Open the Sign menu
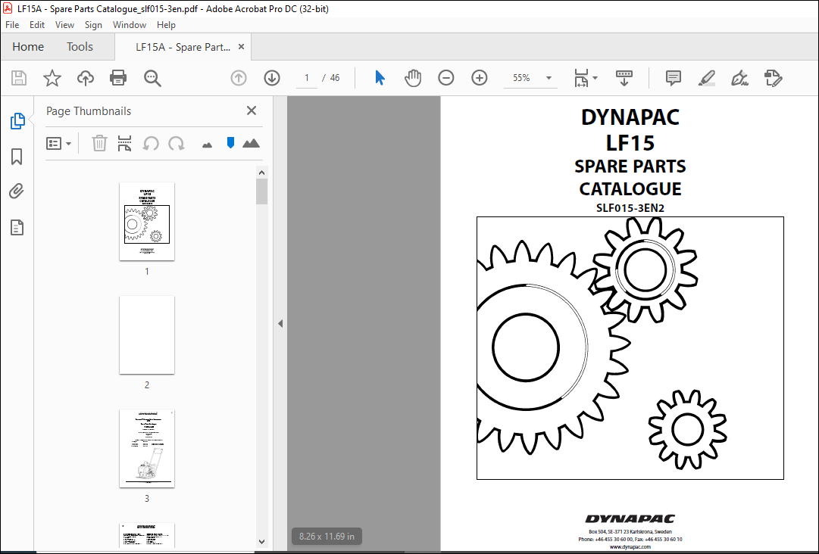Viewport: 819px width, 554px height. click(x=93, y=25)
